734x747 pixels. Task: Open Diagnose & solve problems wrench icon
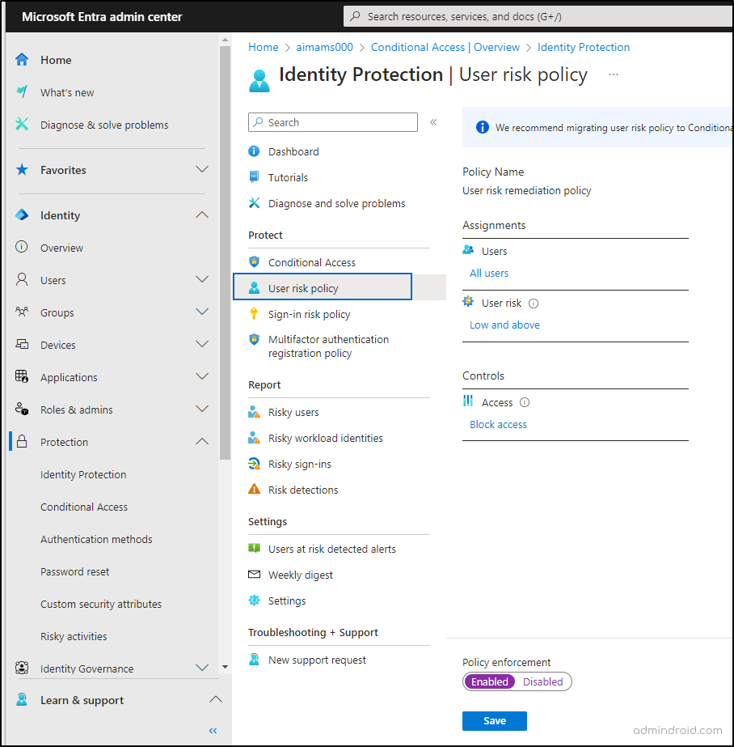click(22, 125)
